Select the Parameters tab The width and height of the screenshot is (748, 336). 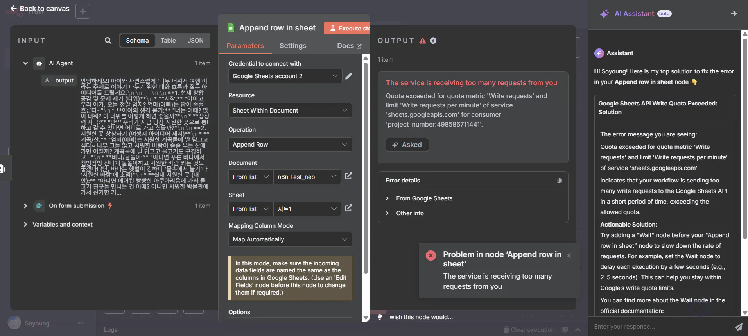(245, 46)
